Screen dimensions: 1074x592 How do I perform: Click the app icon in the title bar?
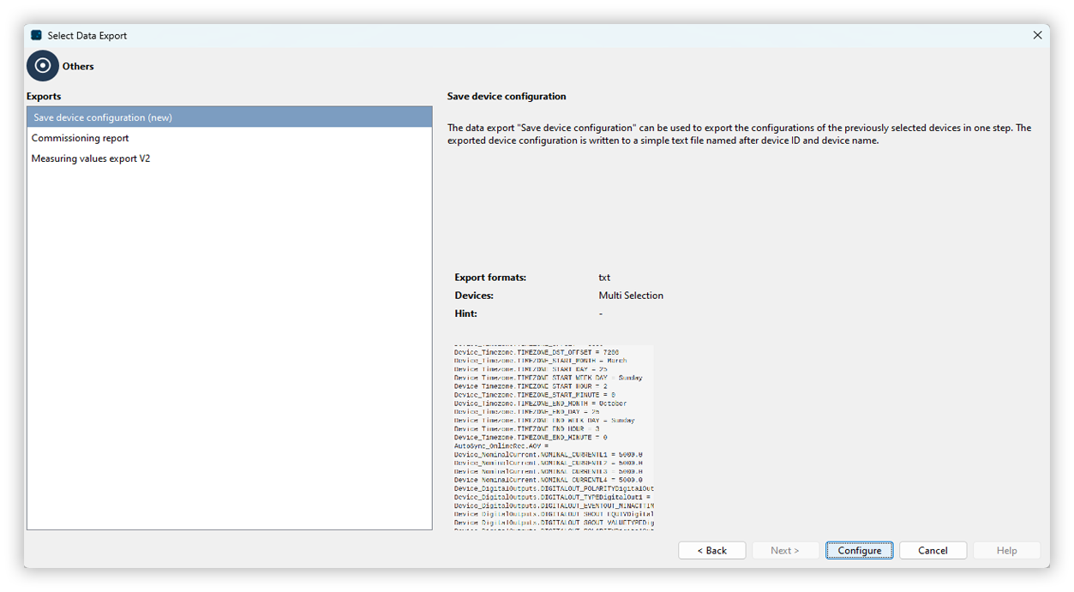(36, 35)
